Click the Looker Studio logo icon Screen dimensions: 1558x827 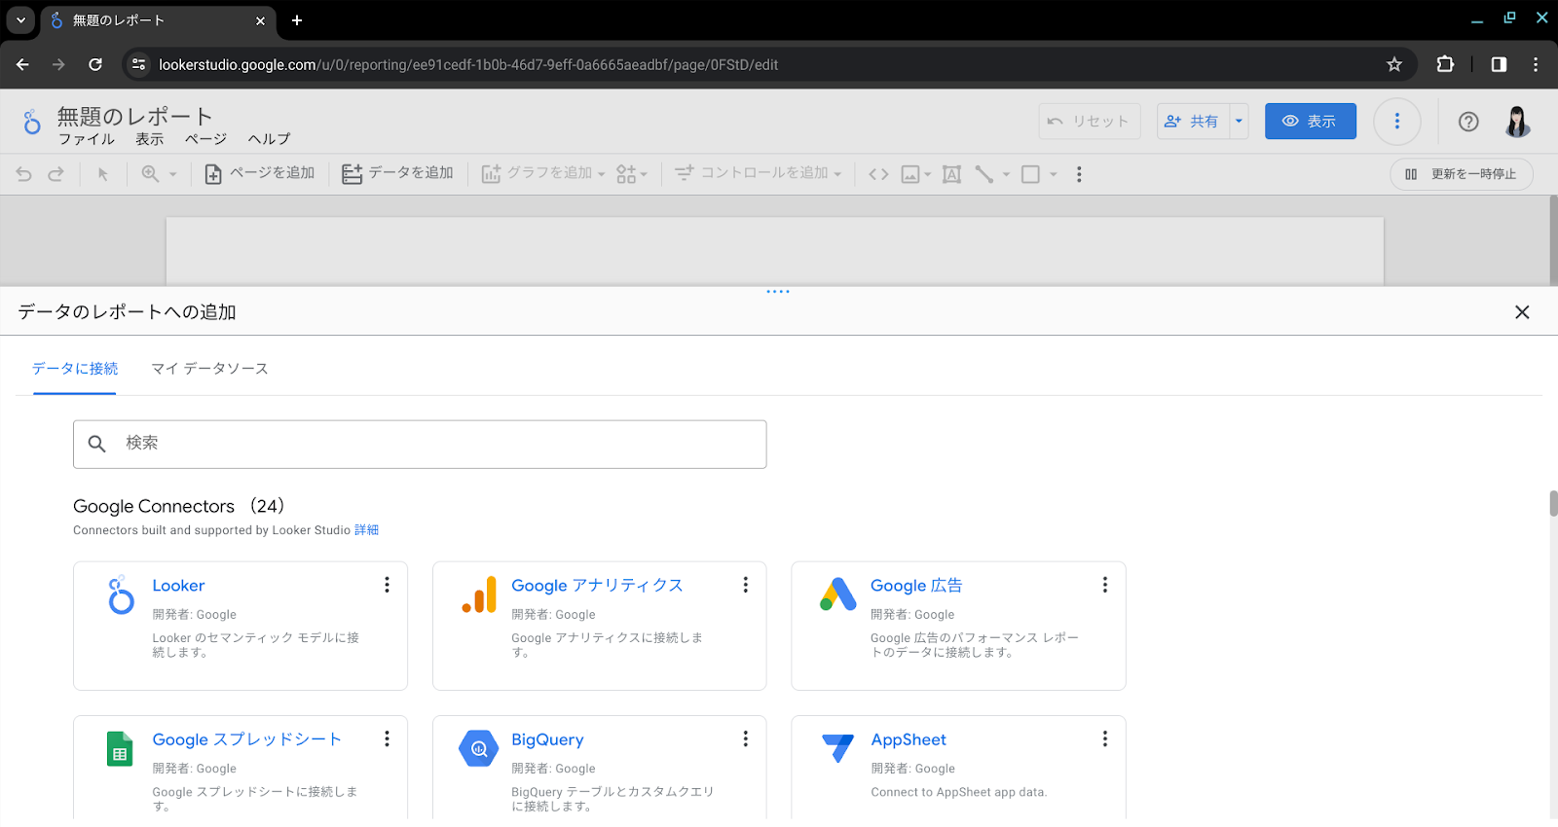[32, 122]
